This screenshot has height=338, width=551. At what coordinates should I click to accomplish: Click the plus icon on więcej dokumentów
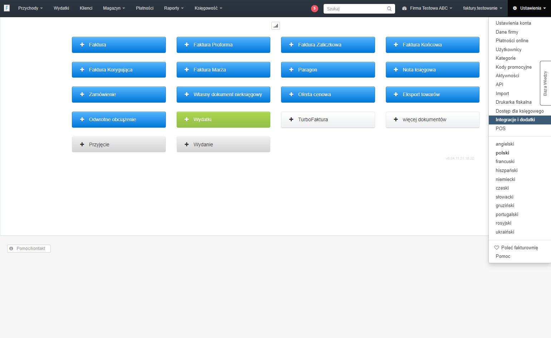[396, 119]
